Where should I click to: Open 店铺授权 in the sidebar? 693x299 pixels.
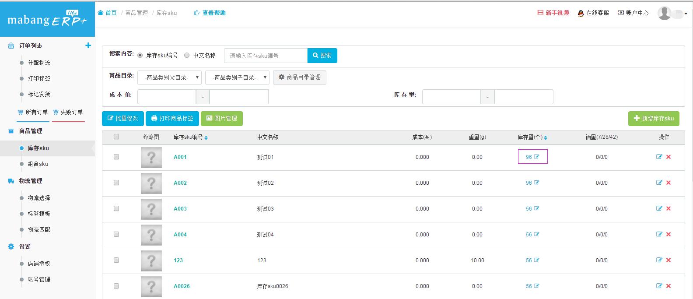pos(39,264)
